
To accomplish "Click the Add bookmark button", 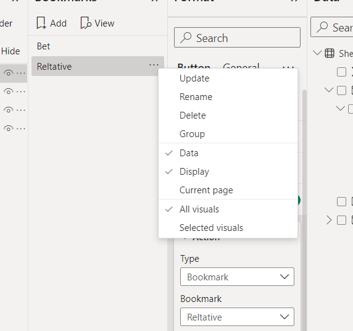I will coord(51,23).
